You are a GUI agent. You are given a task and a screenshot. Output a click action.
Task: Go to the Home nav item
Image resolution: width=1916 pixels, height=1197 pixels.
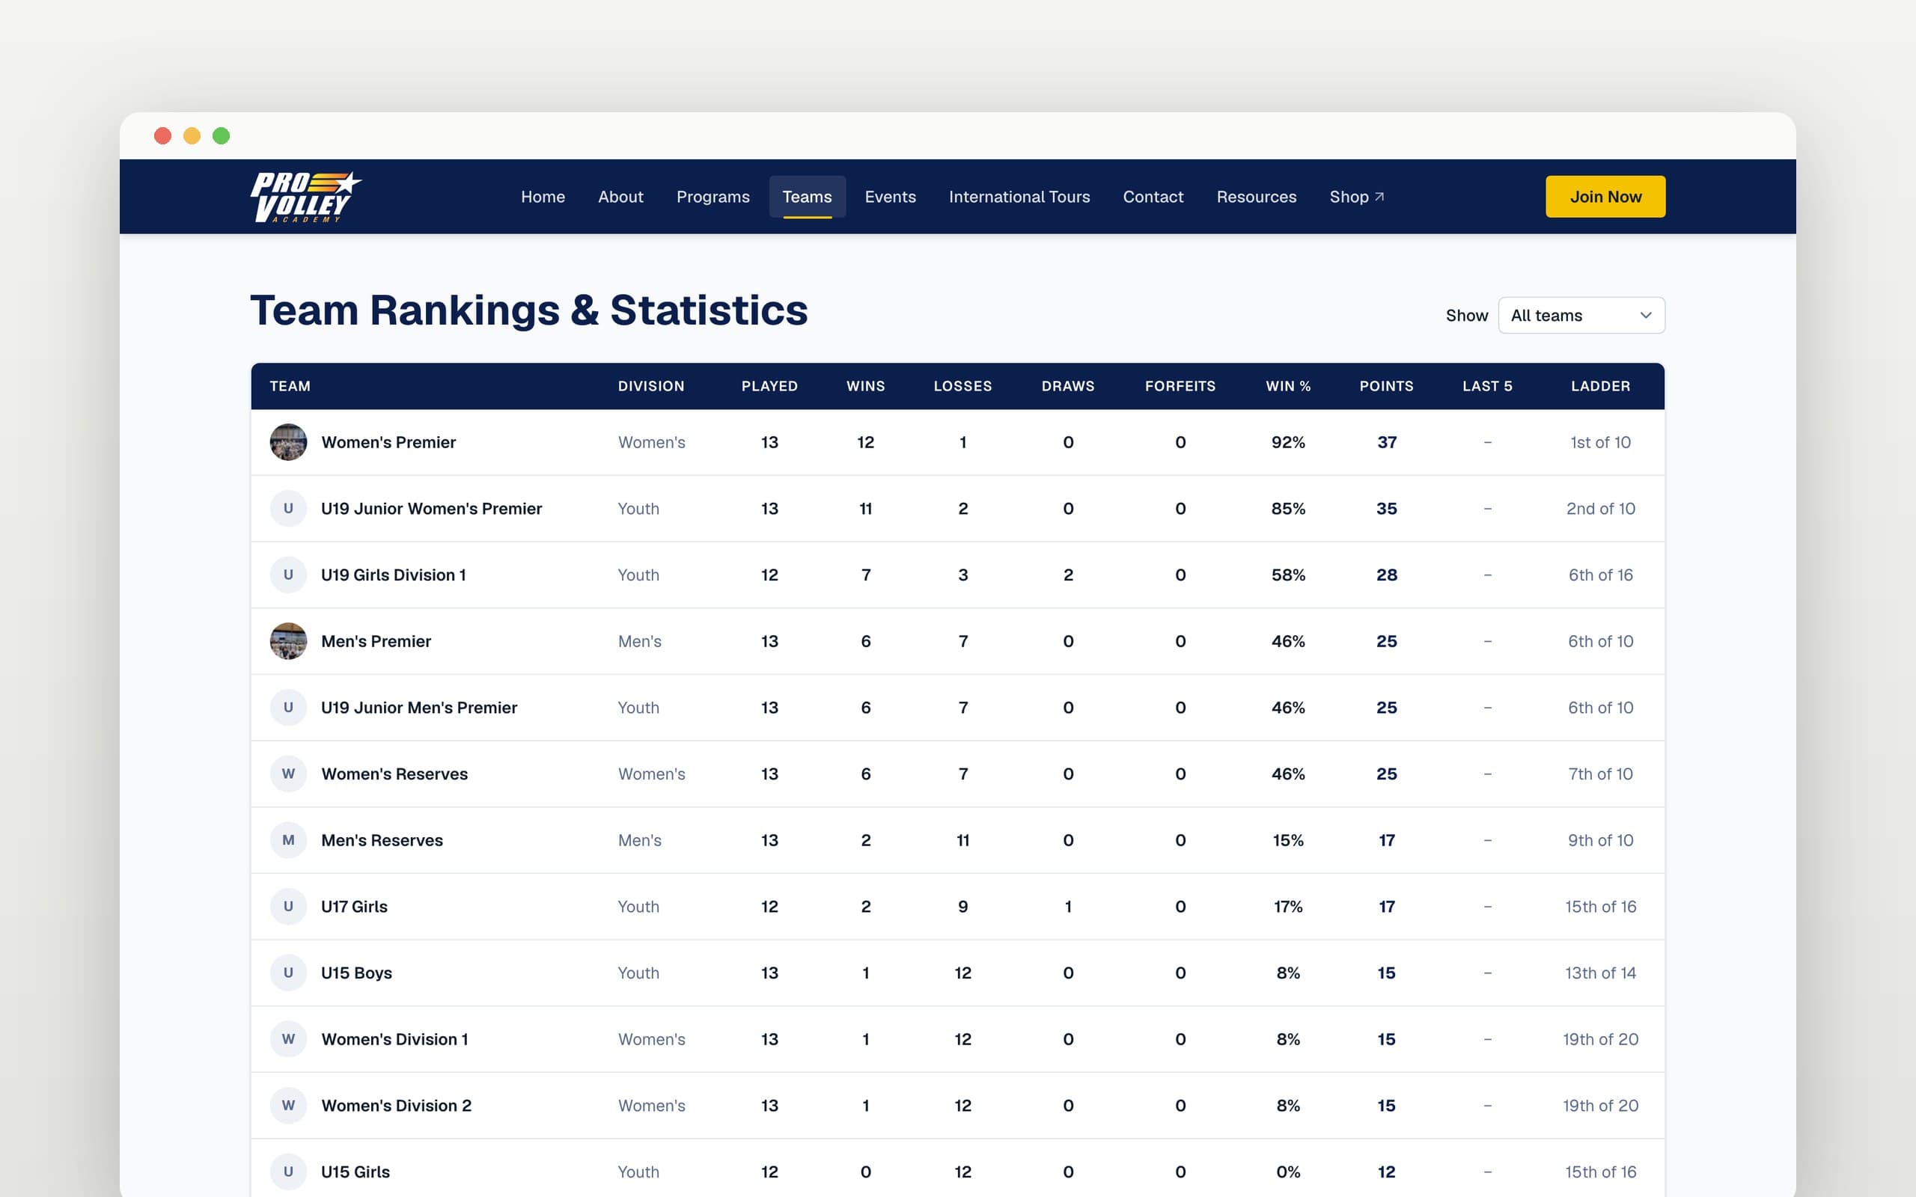[543, 196]
